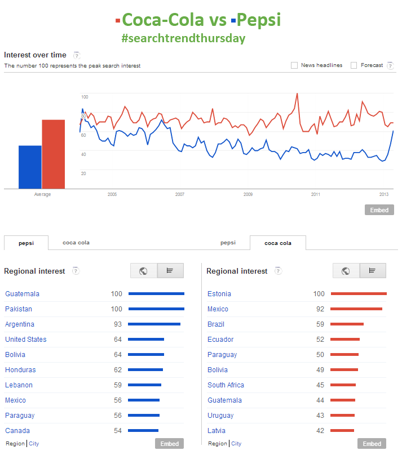Click the #searchtrendthursday hashtag text
Image resolution: width=402 pixels, height=455 pixels.
coord(183,38)
